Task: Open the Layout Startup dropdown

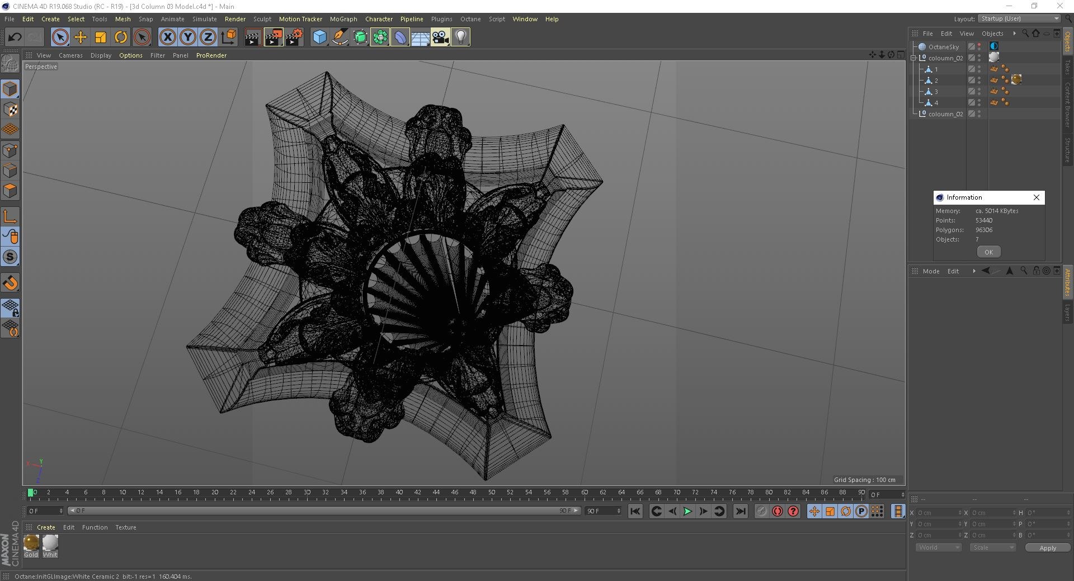Action: (1019, 18)
